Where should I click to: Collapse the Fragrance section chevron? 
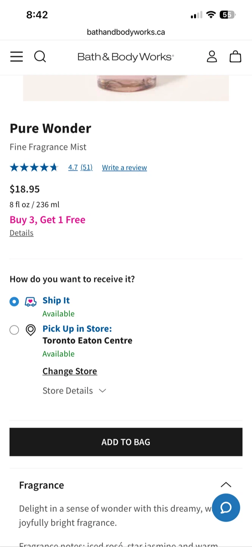point(226,485)
